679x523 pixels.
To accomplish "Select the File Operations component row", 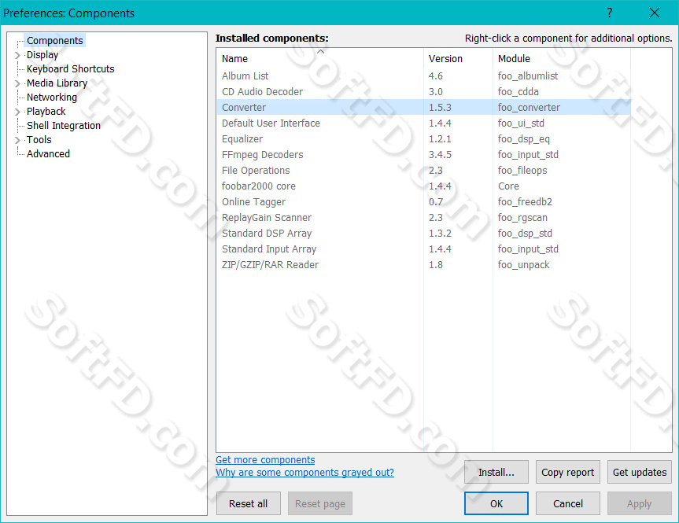I will [423, 170].
